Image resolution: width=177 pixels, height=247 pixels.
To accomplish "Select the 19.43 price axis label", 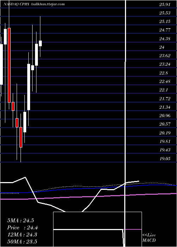I will (165, 150).
